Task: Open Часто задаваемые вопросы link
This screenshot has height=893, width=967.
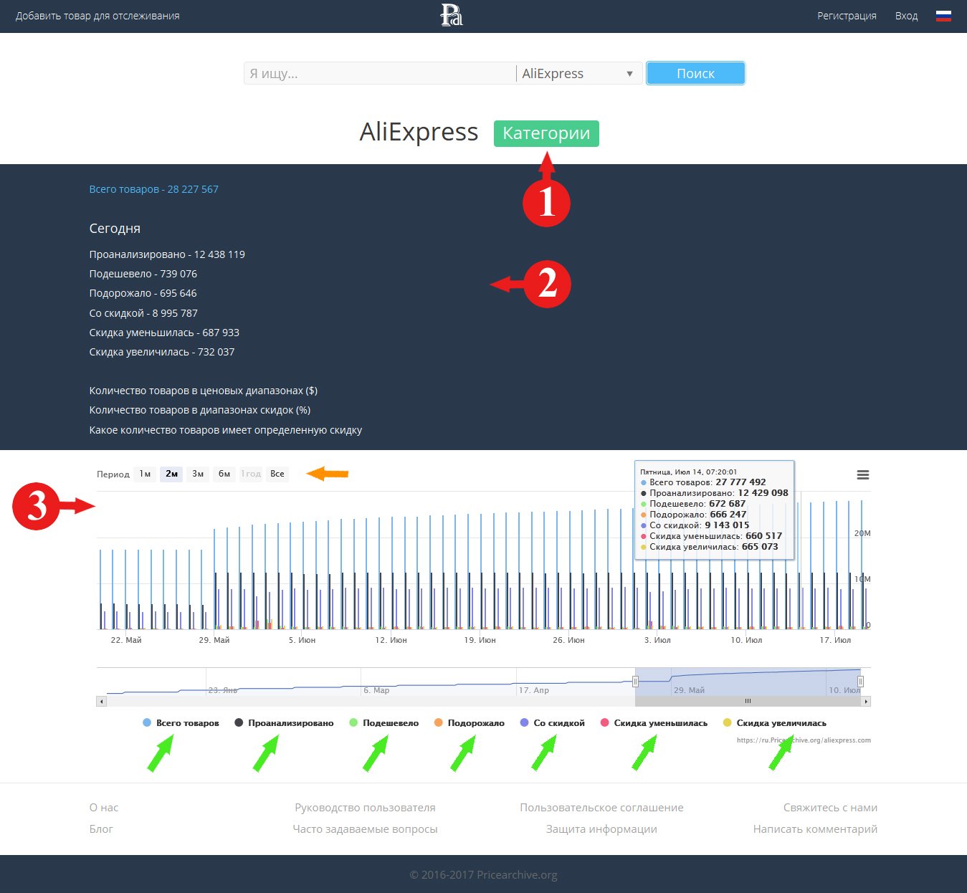Action: [365, 829]
